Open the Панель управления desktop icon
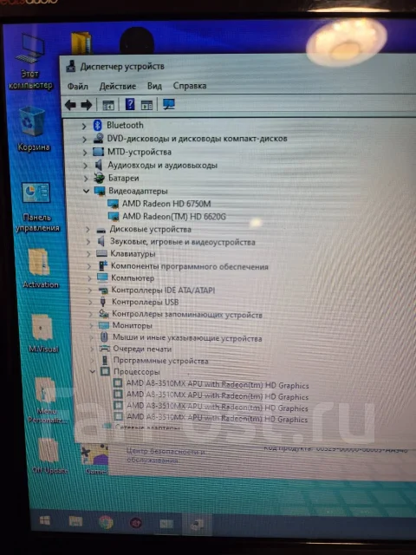Viewport: 416px width, 555px height. coord(36,207)
